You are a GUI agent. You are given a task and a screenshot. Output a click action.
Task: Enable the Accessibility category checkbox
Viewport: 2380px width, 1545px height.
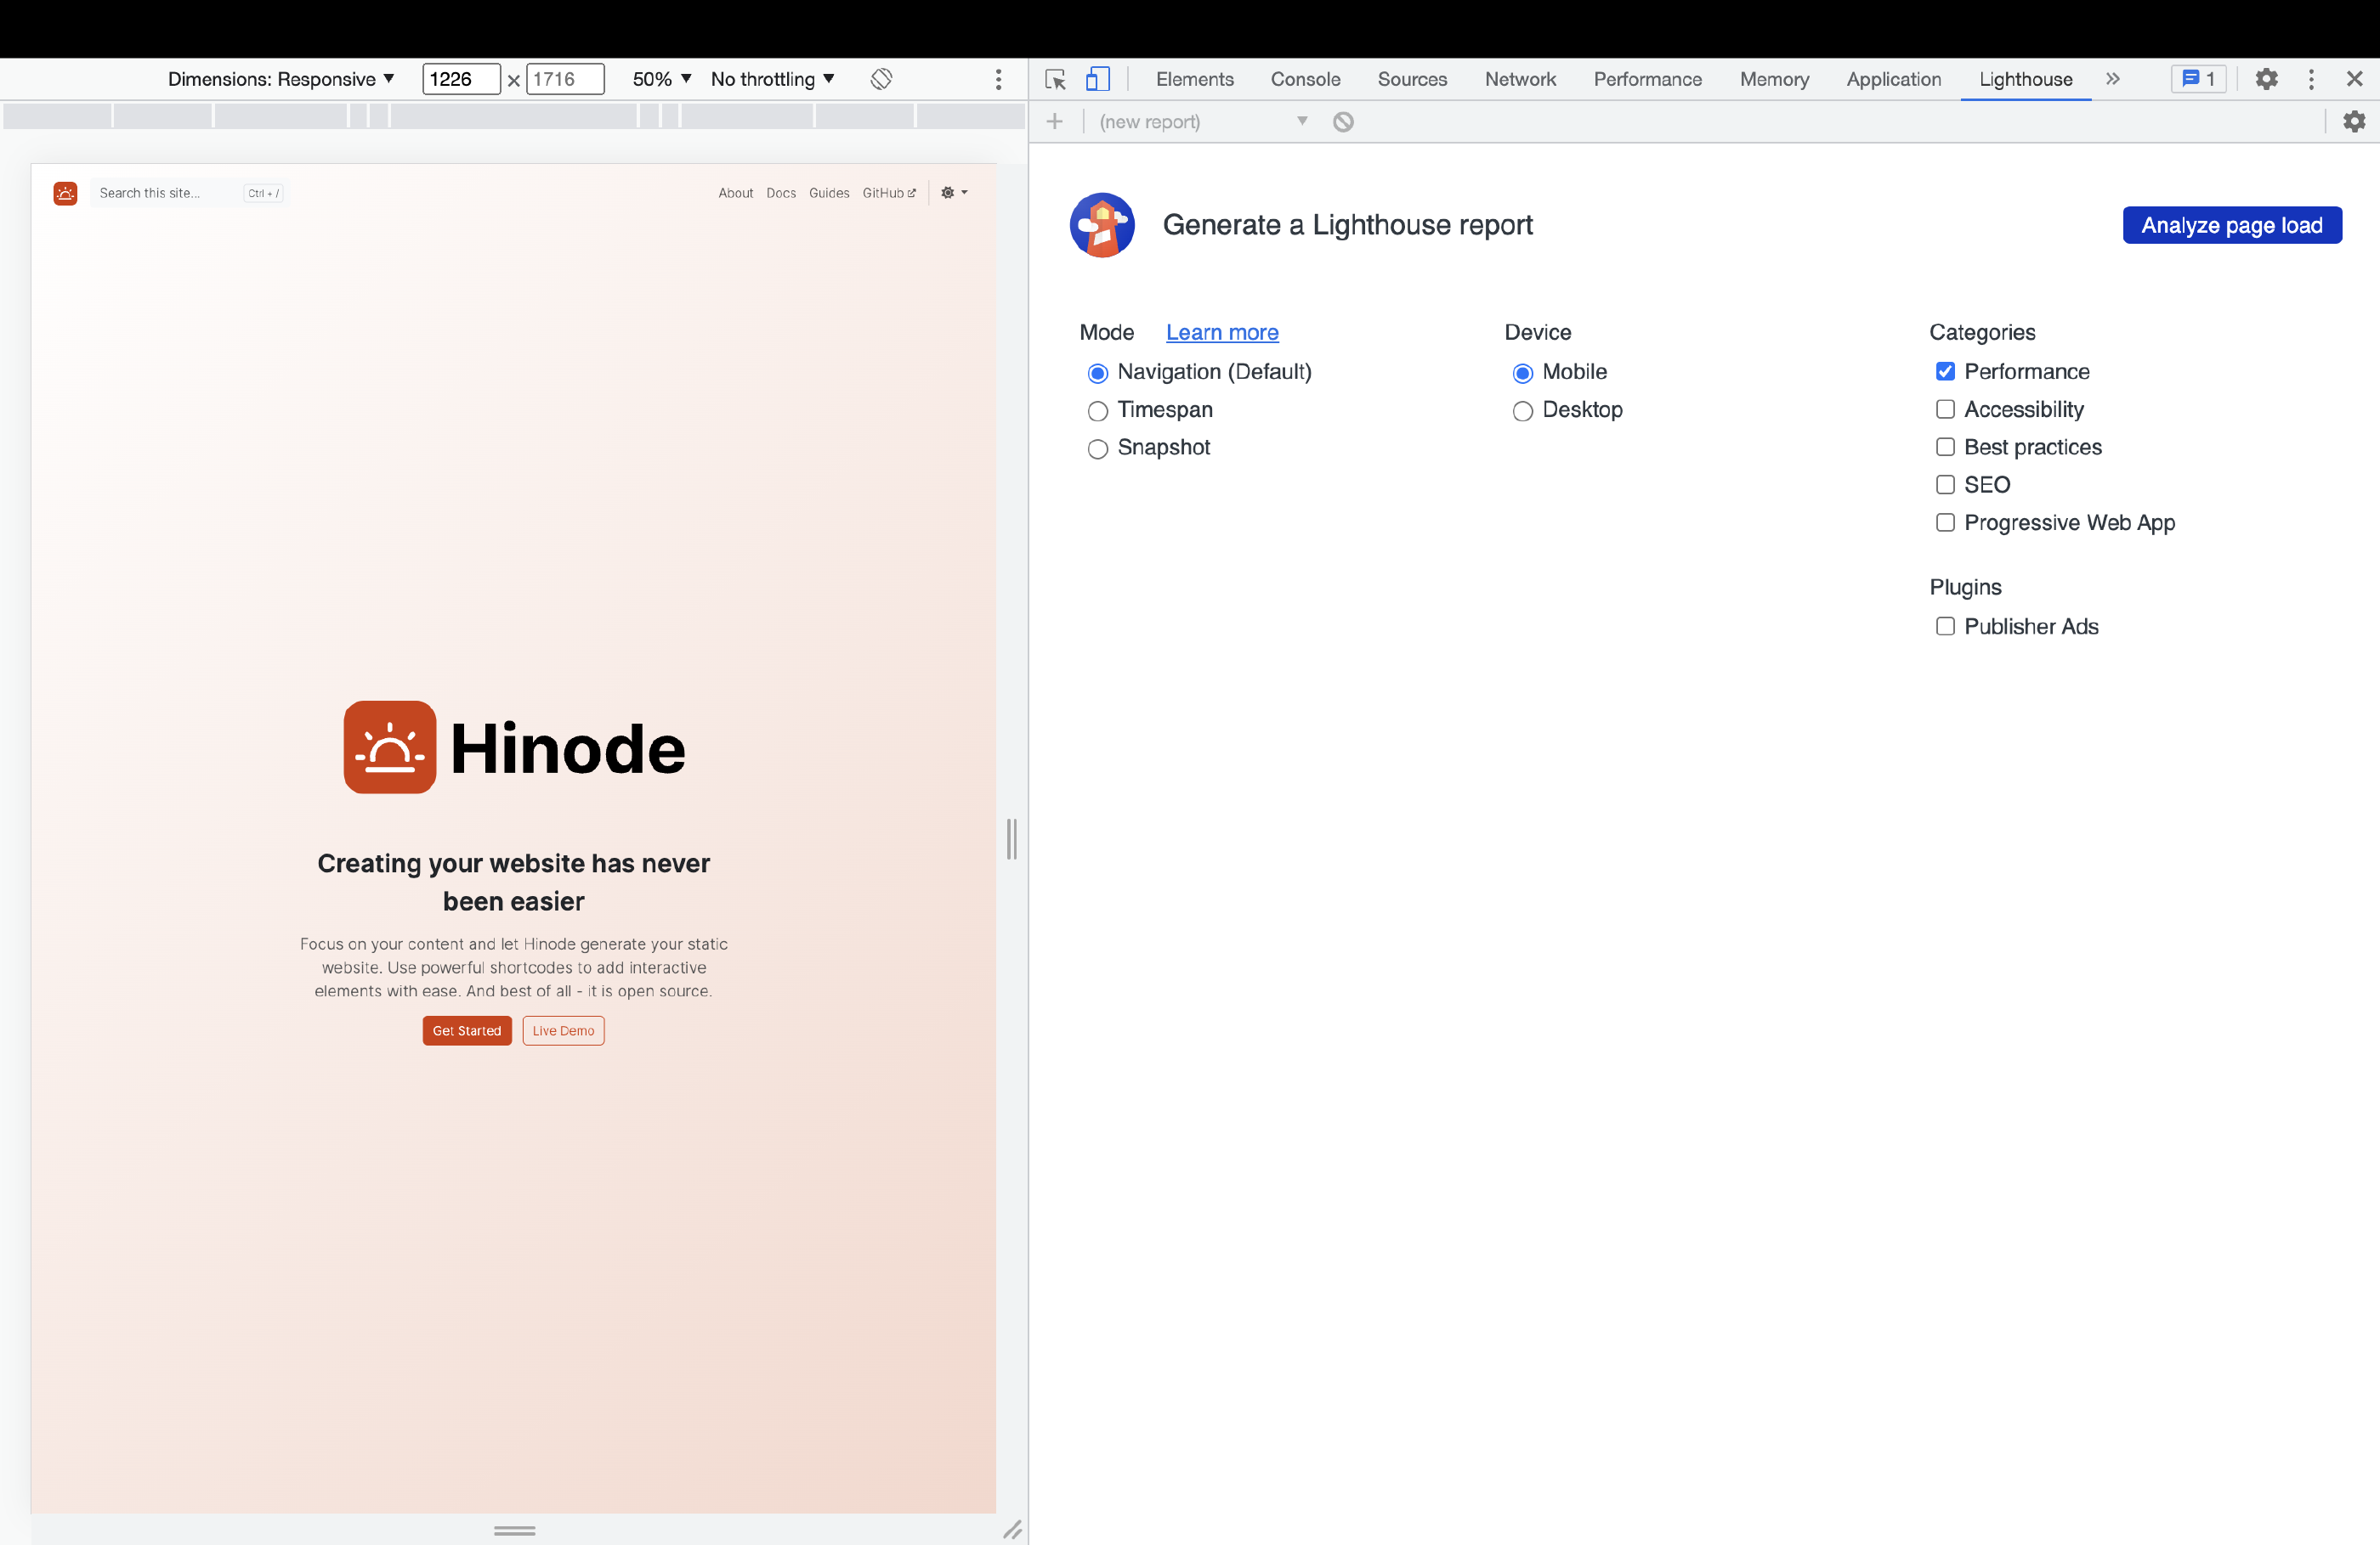[x=1945, y=409]
